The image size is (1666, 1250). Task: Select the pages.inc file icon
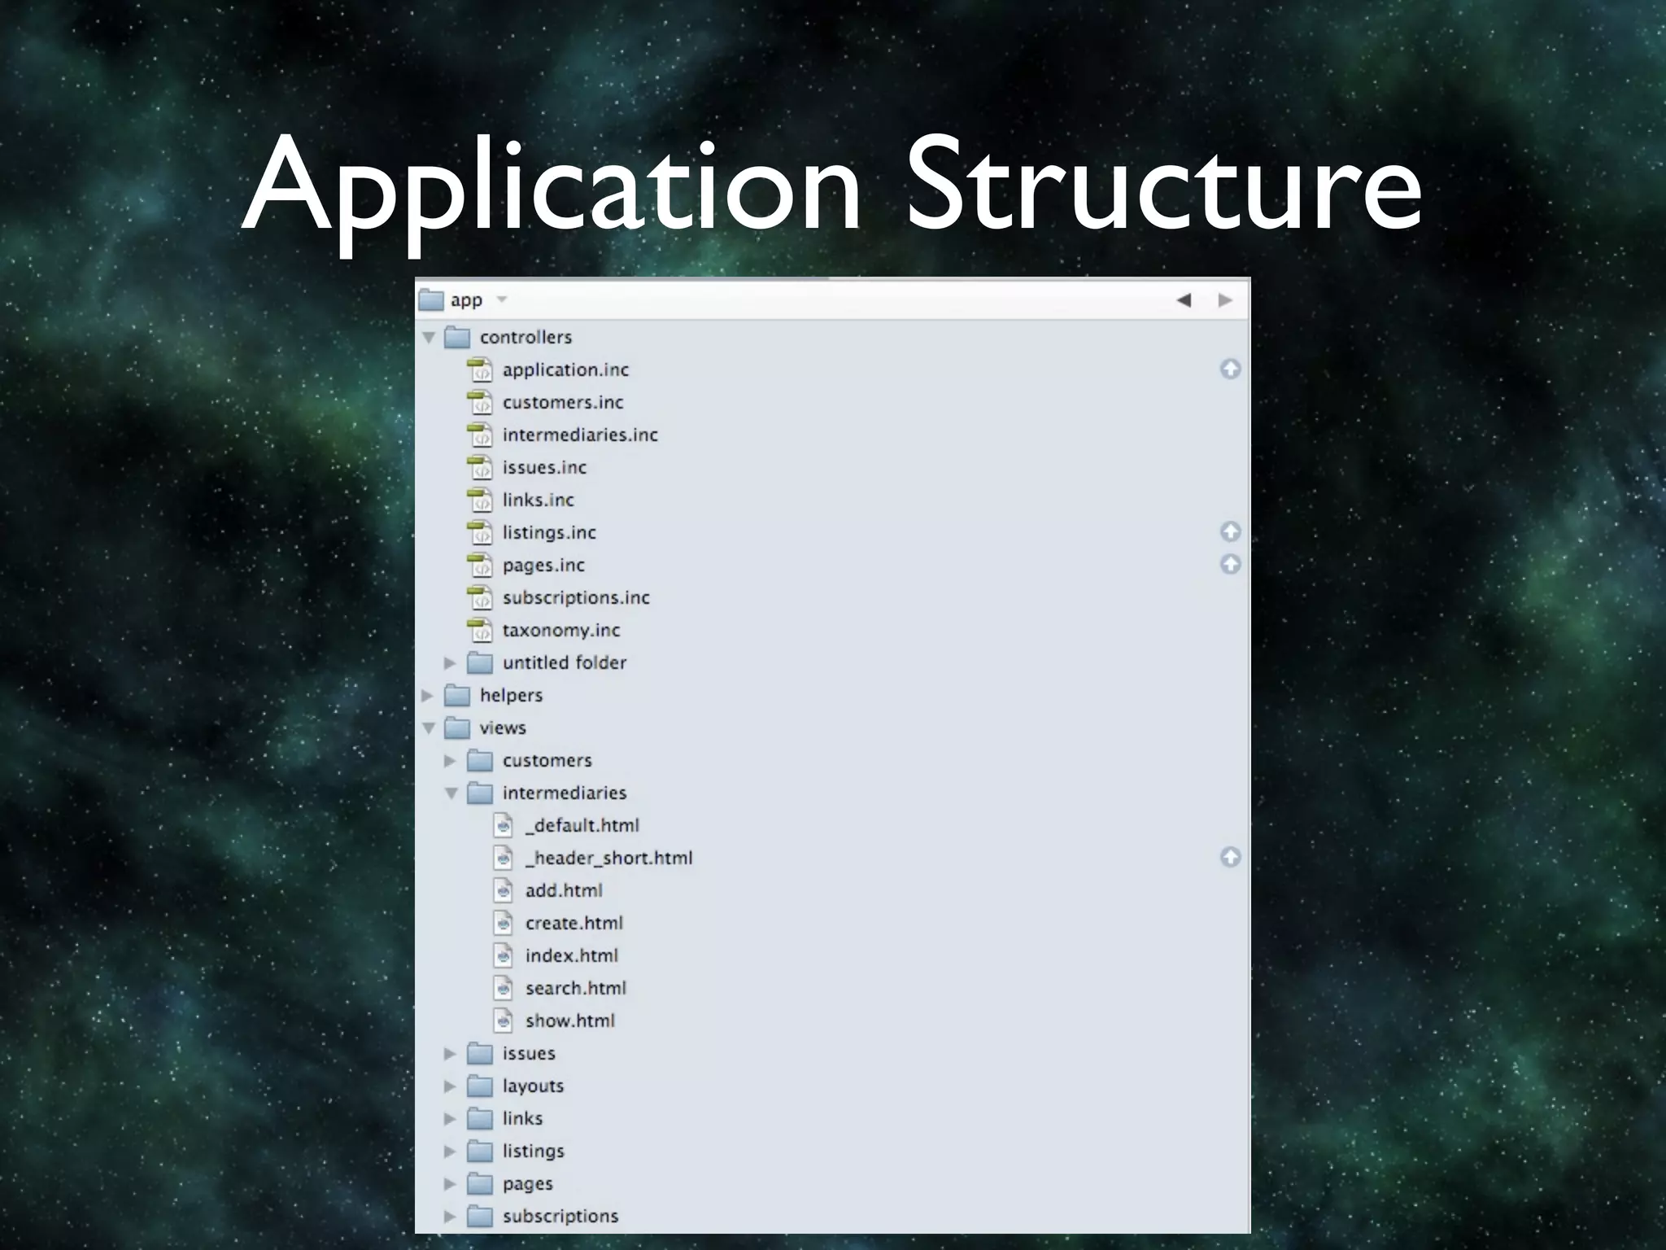click(480, 565)
